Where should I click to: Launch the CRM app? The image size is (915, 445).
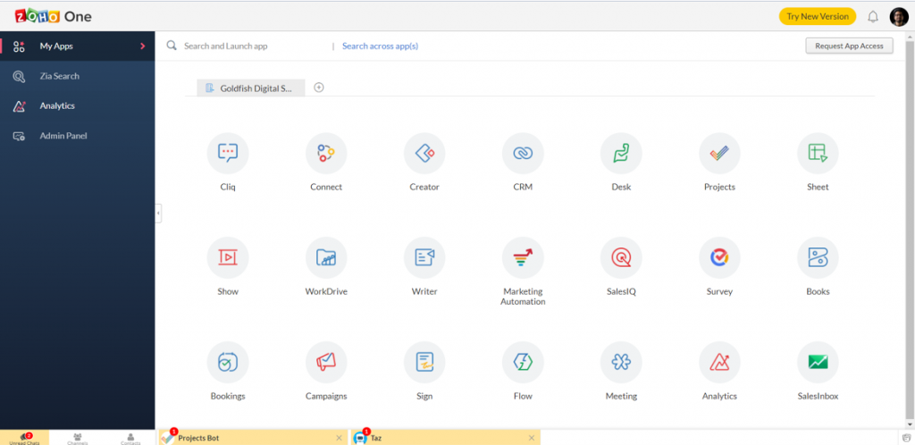(523, 154)
